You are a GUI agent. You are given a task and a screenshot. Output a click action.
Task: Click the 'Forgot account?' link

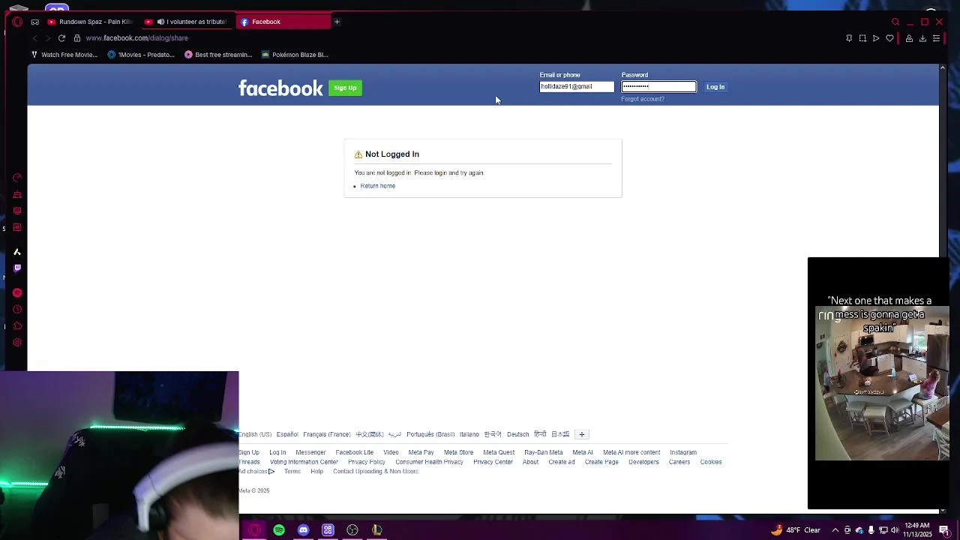[x=643, y=99]
